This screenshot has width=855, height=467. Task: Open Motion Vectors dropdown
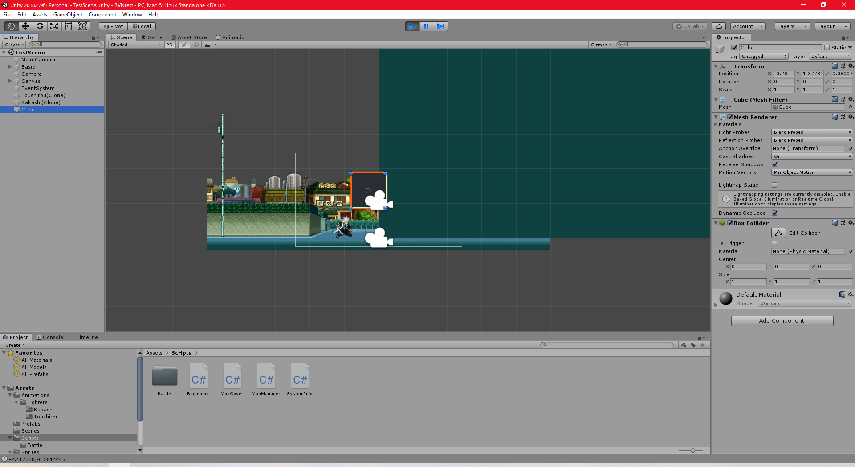(x=812, y=172)
